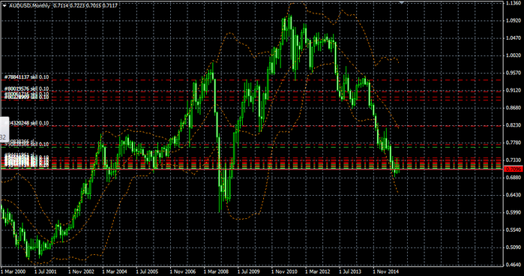Click the 1.0020 price scale label
This screenshot has width=524, height=276.
point(514,55)
